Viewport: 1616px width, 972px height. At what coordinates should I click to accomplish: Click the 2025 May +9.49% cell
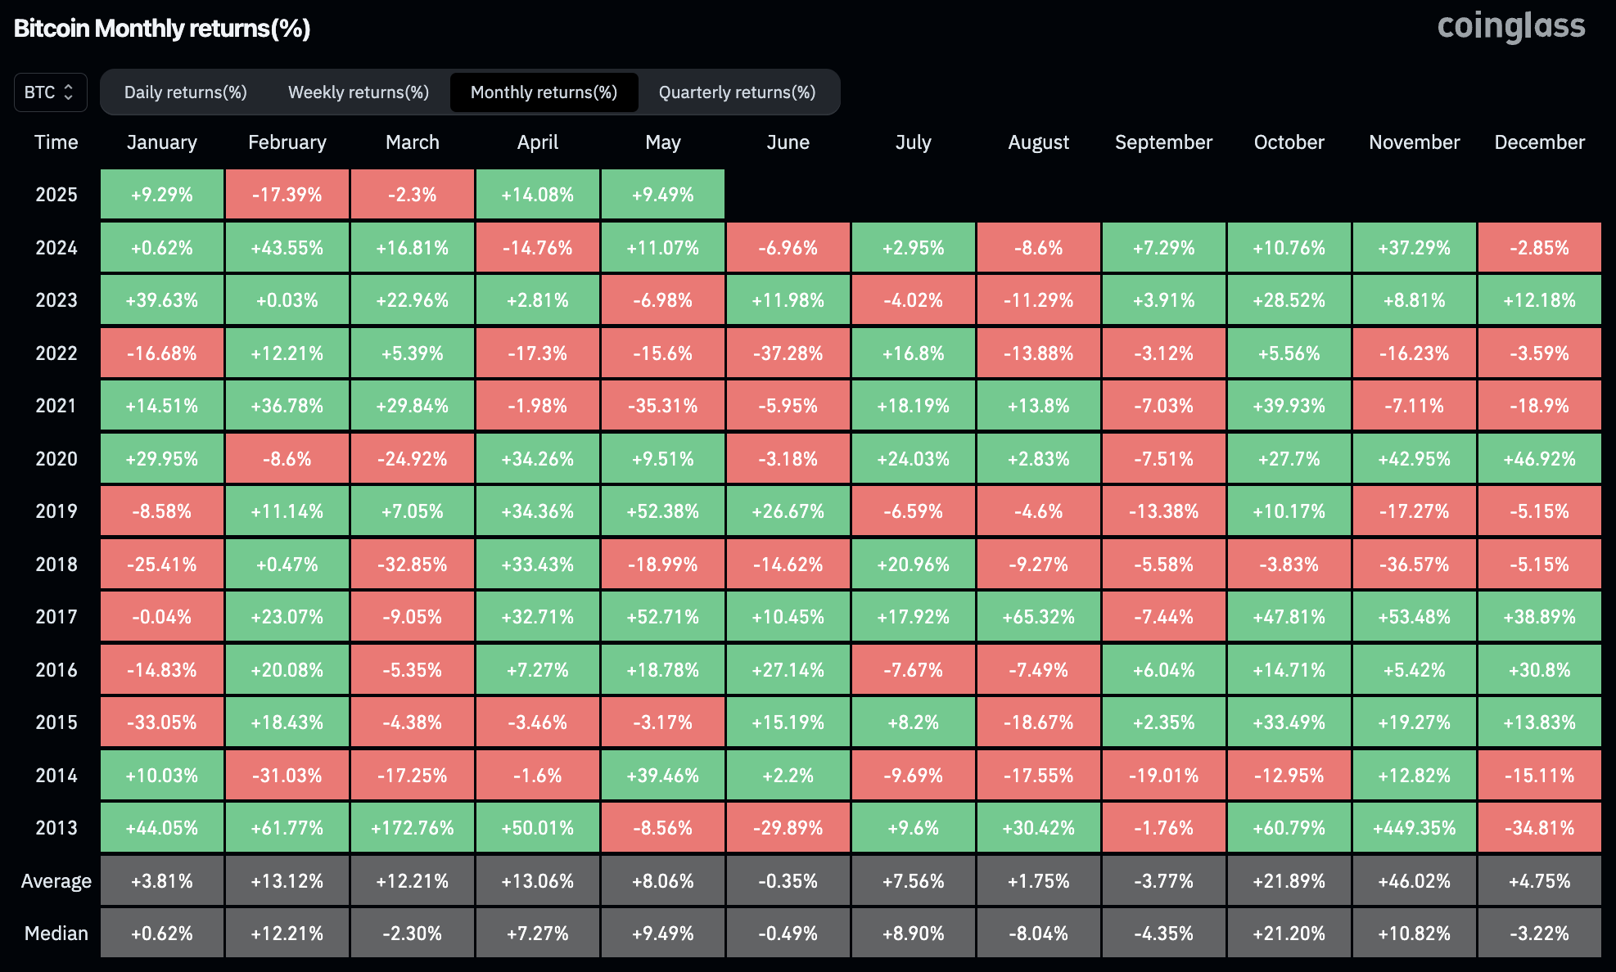pos(663,194)
